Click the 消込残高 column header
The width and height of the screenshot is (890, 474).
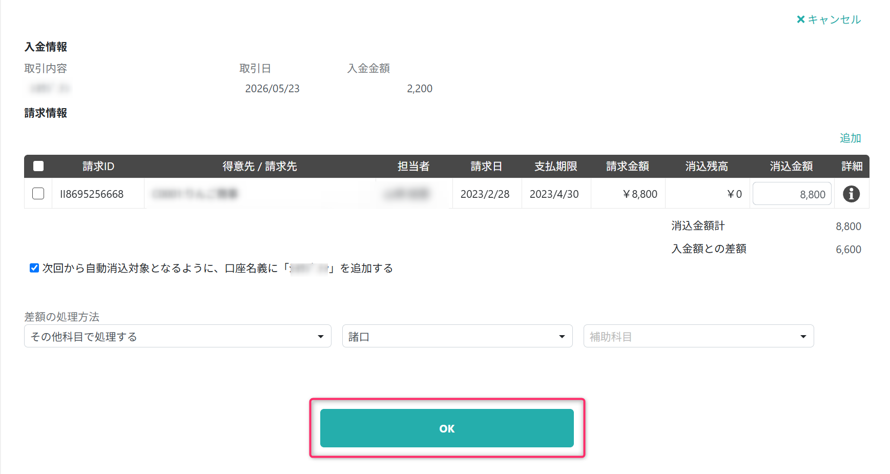click(x=707, y=166)
